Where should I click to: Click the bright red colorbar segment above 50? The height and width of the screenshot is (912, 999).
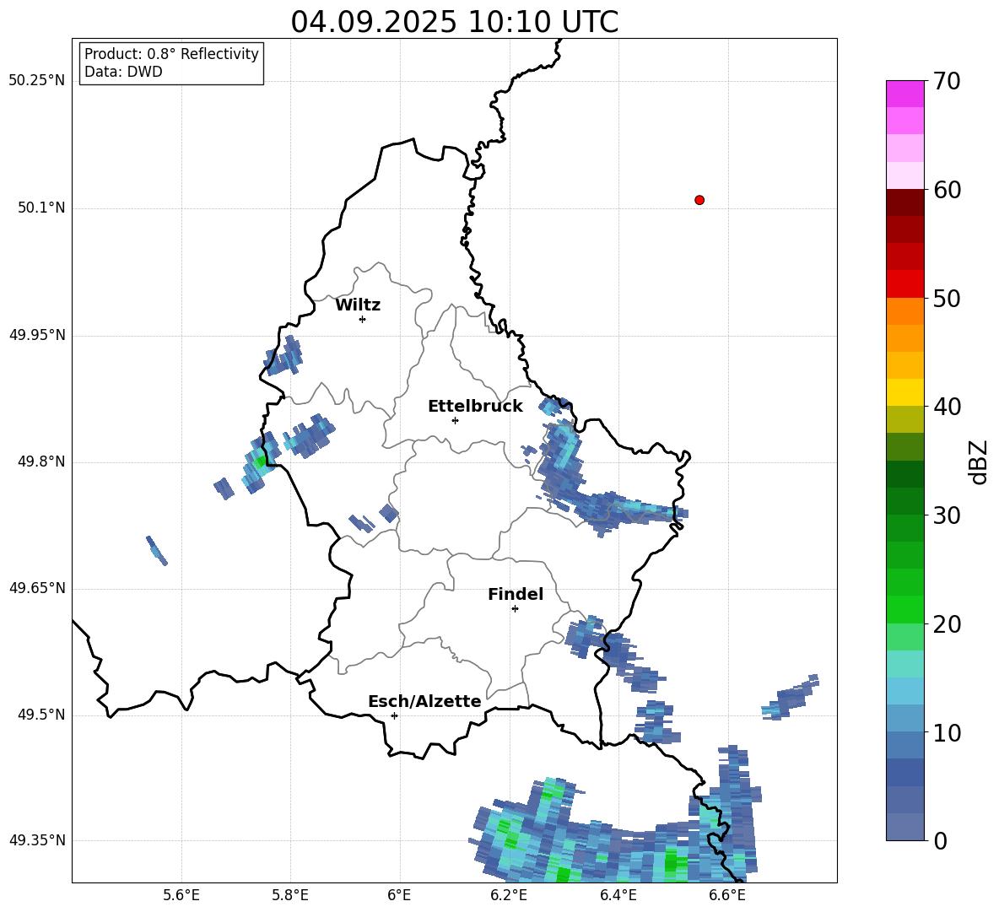905,284
